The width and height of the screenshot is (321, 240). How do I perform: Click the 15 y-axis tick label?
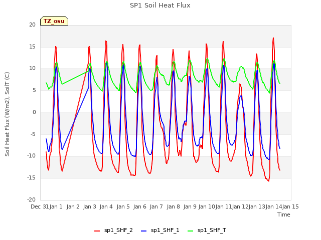pos(32,46)
